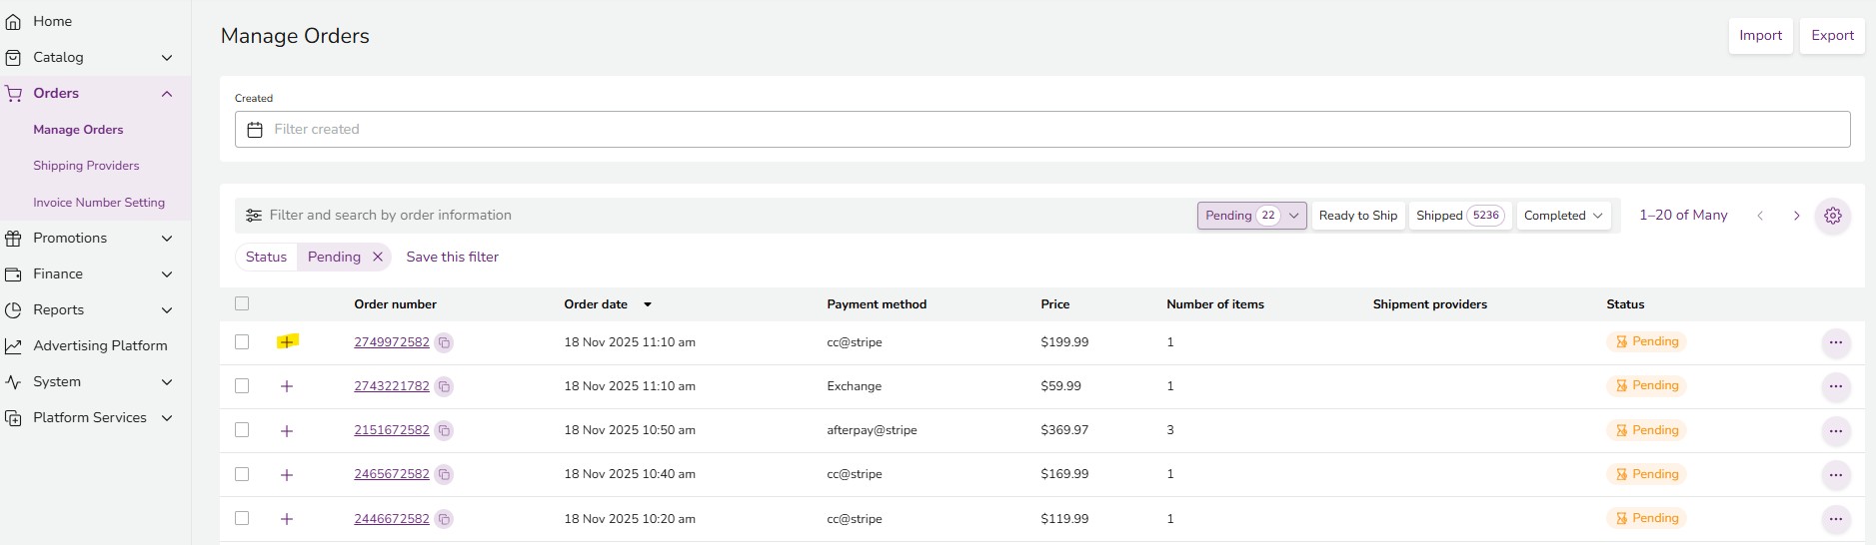Open Shipping Providers in the sidebar
1876x545 pixels.
tap(86, 166)
